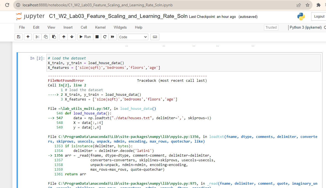Screen dimensions: 326x188
Task: Click the save and checkpoint icon
Action: coord(18,37)
